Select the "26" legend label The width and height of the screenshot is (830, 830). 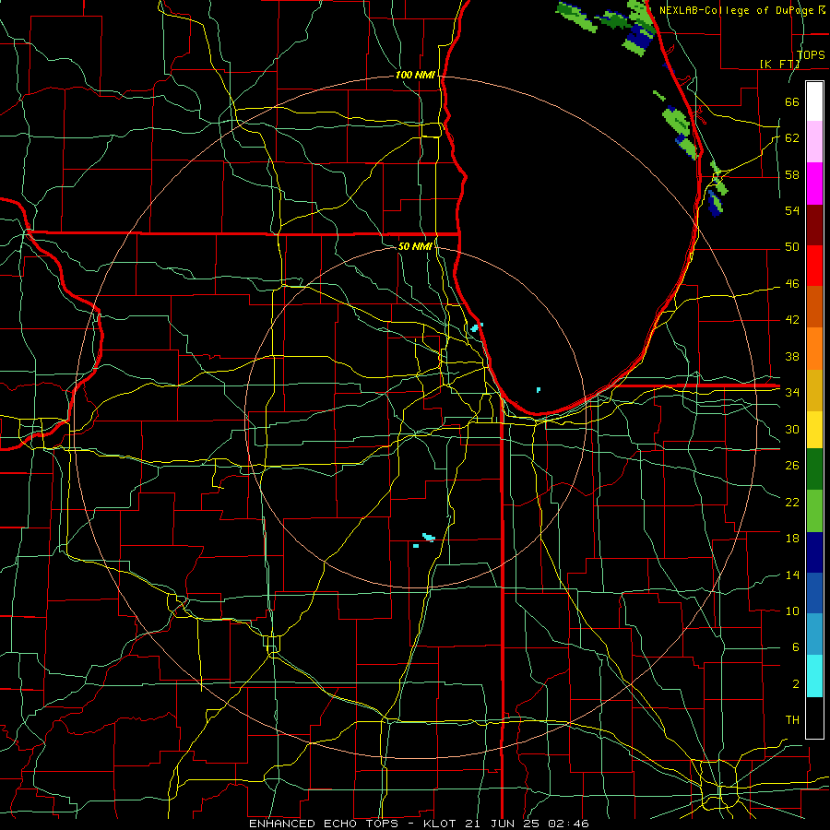point(792,466)
